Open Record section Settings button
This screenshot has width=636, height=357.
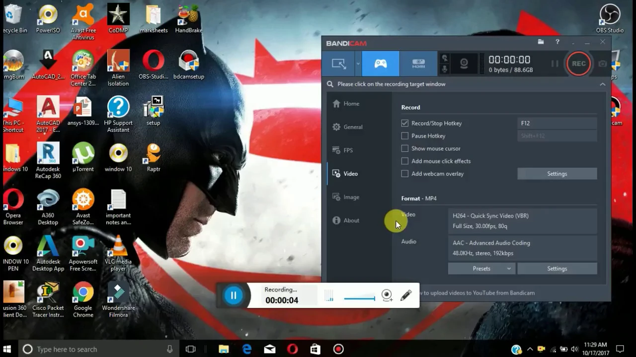click(557, 174)
